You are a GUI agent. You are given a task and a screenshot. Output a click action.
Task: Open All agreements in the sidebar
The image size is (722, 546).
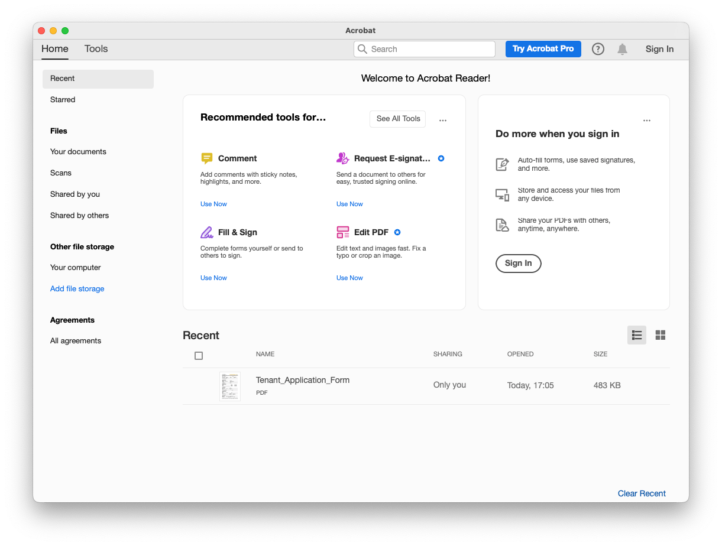[x=76, y=341]
